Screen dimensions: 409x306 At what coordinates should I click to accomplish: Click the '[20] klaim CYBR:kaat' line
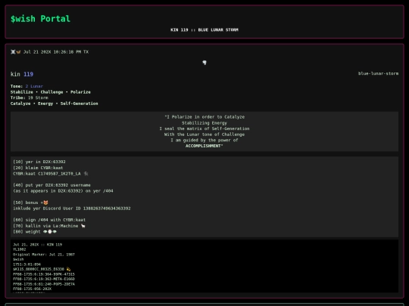pos(38,168)
